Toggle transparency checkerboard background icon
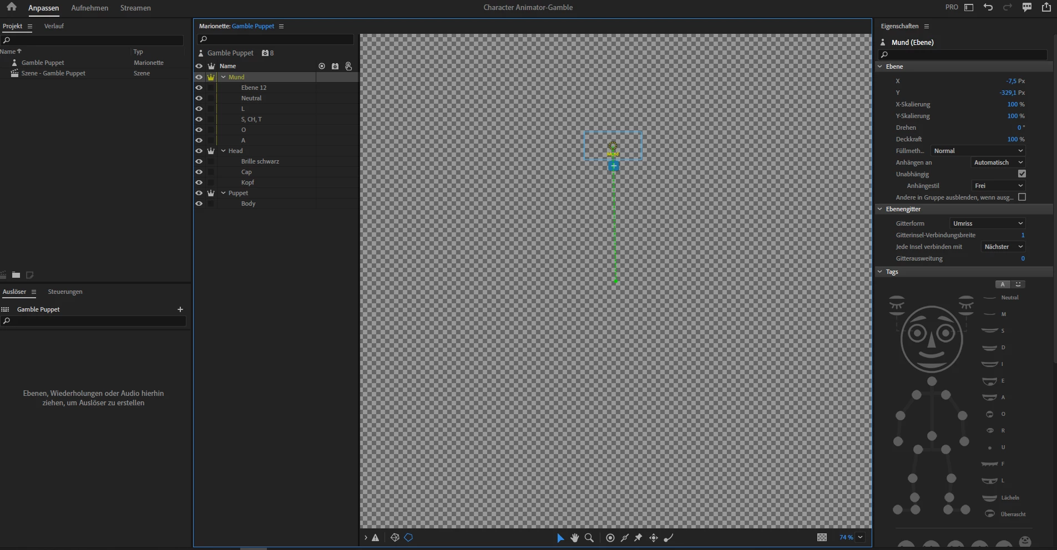The image size is (1057, 550). tap(822, 537)
